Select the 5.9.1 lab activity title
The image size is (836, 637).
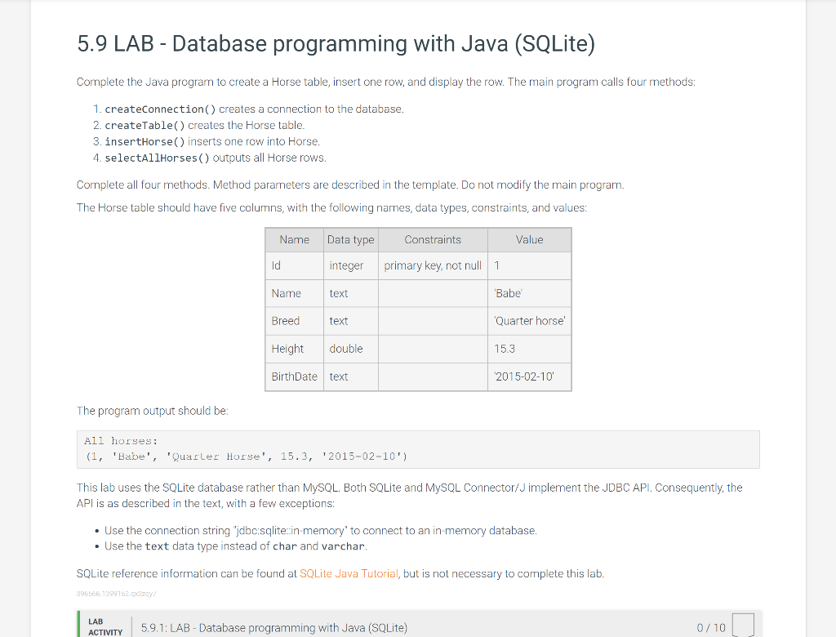274,628
